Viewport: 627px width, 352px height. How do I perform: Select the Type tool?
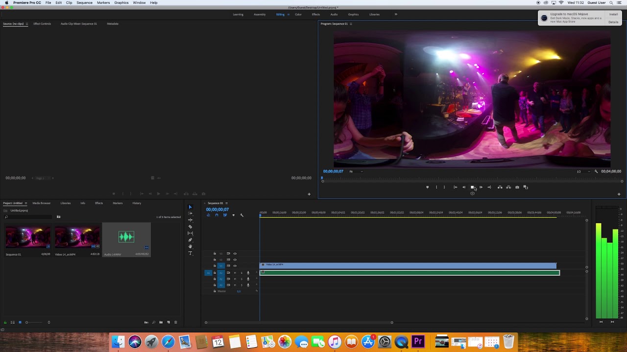(x=190, y=253)
